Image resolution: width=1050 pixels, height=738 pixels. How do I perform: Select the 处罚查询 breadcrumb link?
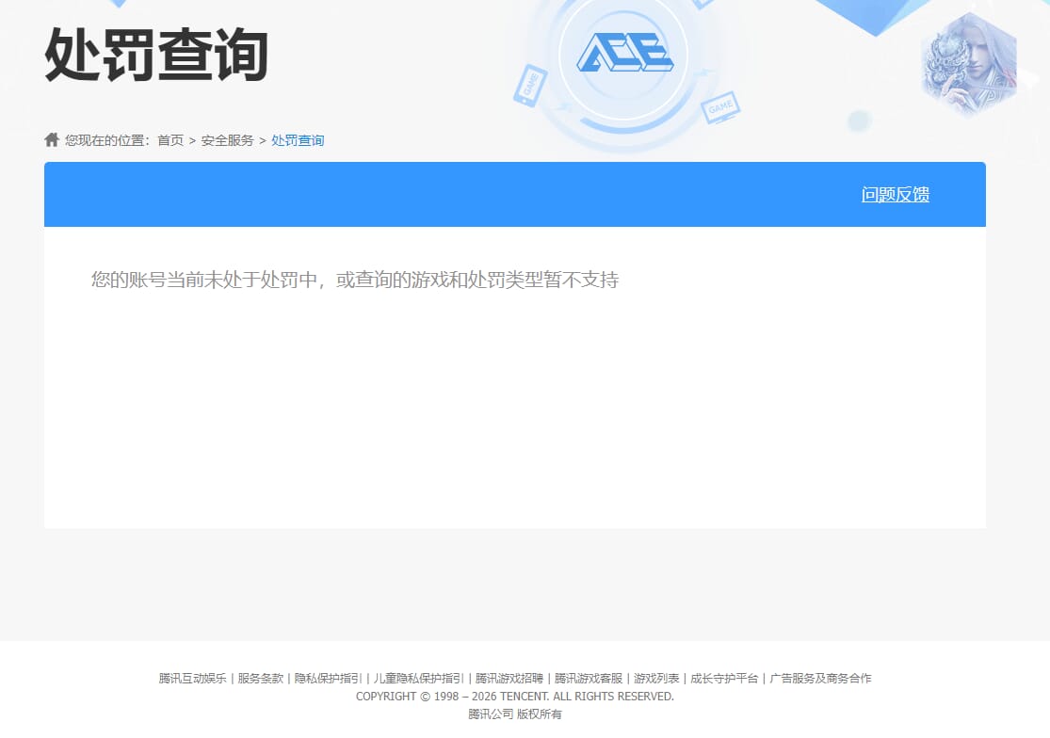[298, 139]
